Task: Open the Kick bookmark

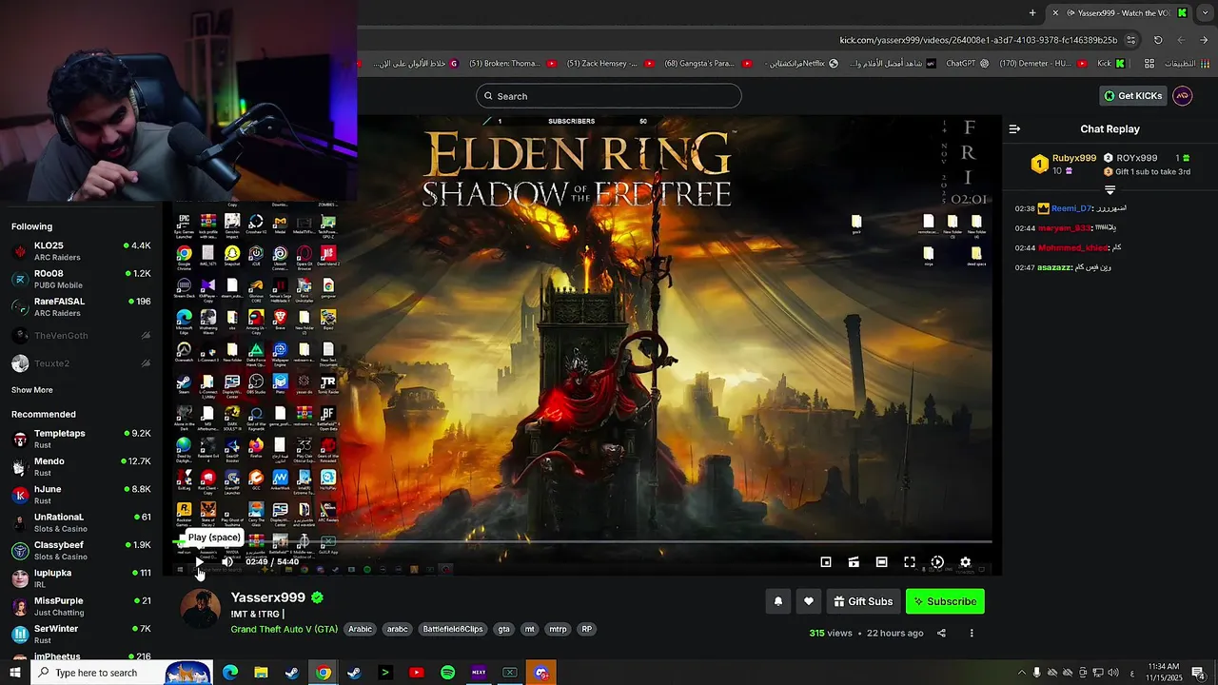Action: point(1111,64)
